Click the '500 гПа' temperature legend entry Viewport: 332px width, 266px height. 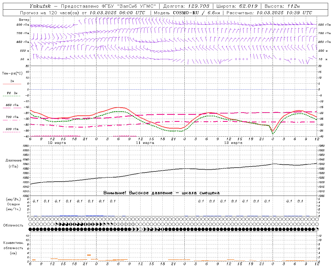(12, 129)
